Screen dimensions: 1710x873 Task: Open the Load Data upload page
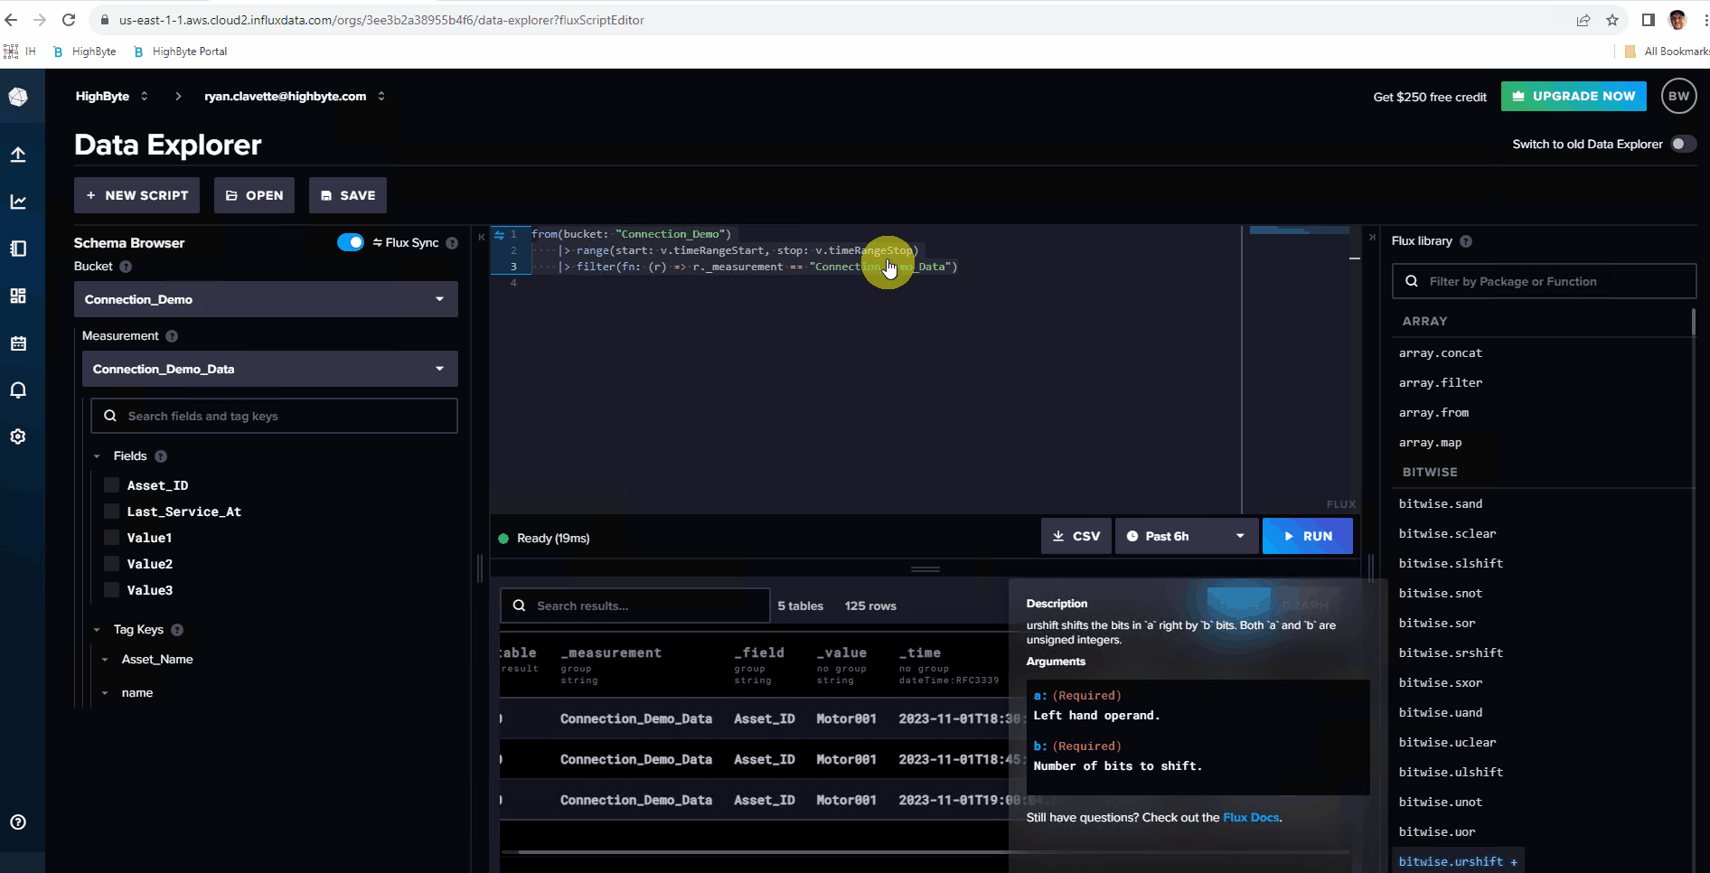pyautogui.click(x=18, y=155)
